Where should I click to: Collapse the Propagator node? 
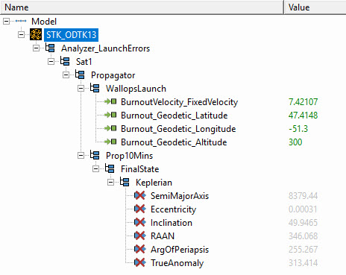[x=66, y=75]
